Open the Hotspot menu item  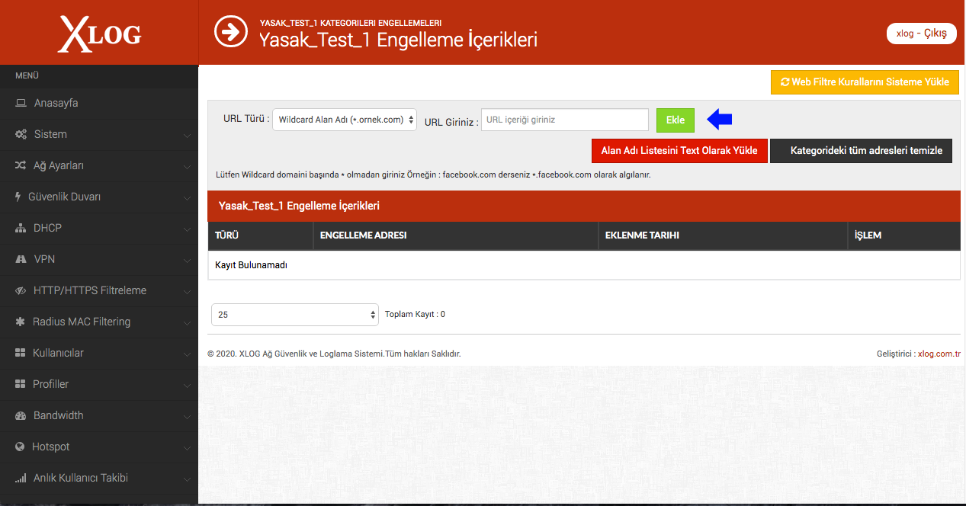click(99, 447)
